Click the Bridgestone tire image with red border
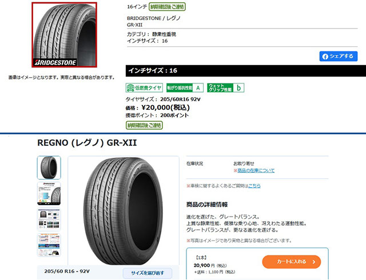The image size is (366, 280). point(64,35)
